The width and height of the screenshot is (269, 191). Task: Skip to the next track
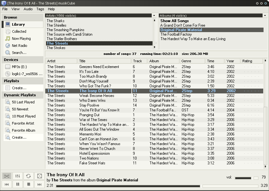[x=40, y=184]
